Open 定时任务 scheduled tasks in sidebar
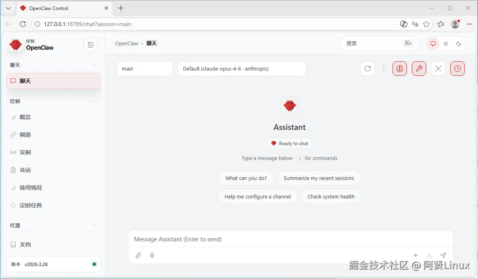 point(54,205)
